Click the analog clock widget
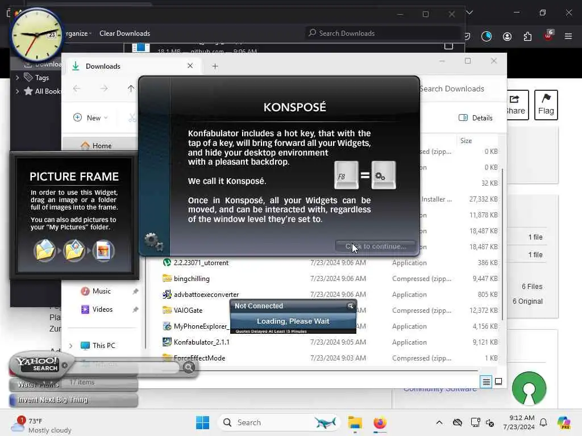Viewport: 582px width, 436px height. 36,35
